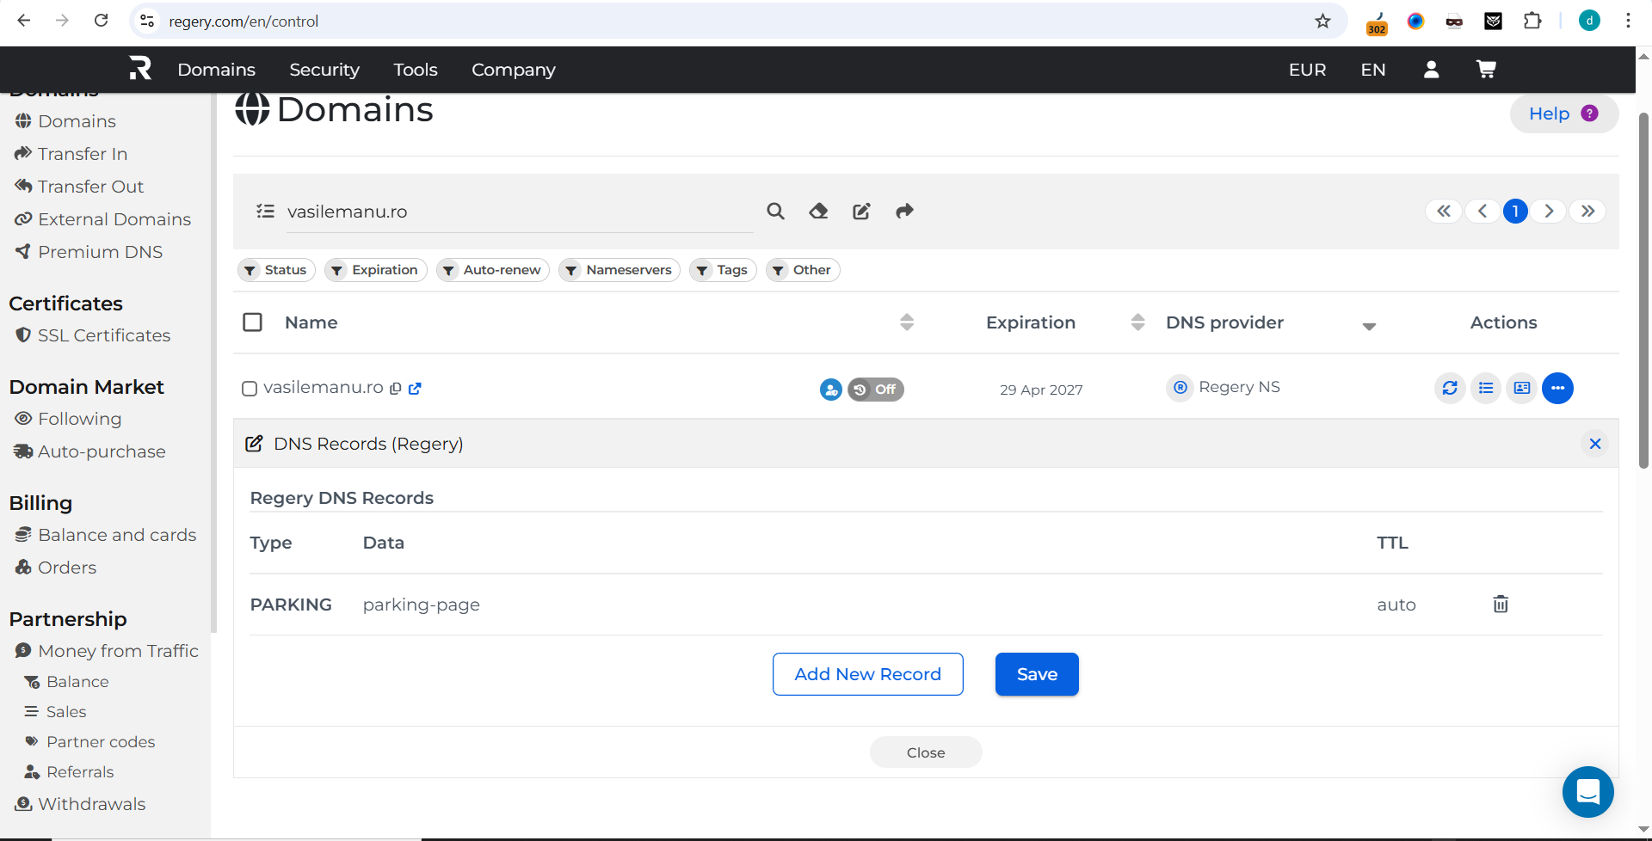Open the Auto-renew filter

(493, 270)
